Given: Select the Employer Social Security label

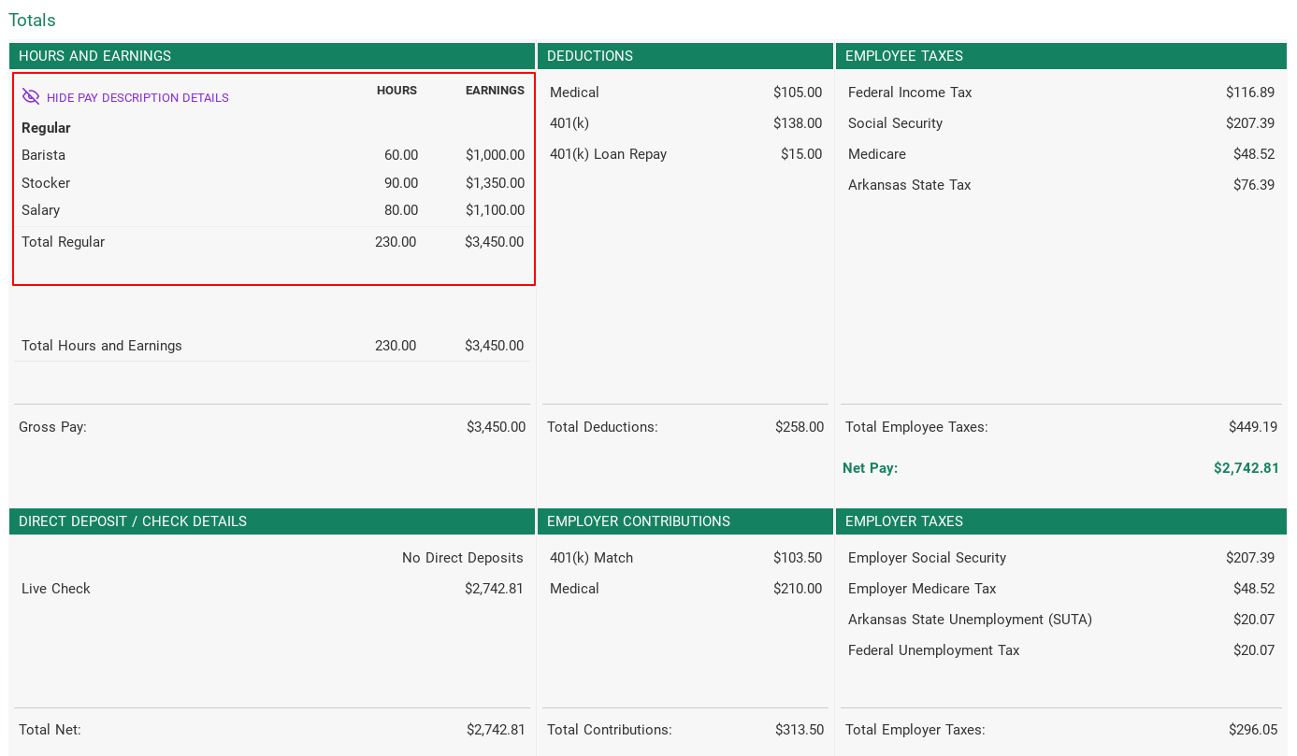Looking at the screenshot, I should 927,558.
